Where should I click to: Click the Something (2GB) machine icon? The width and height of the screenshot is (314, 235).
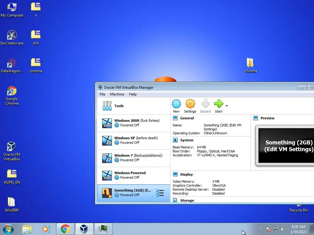click(x=107, y=193)
